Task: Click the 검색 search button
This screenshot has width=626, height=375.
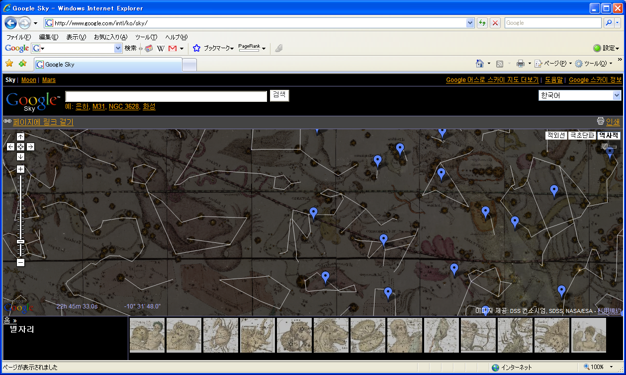Action: click(279, 95)
